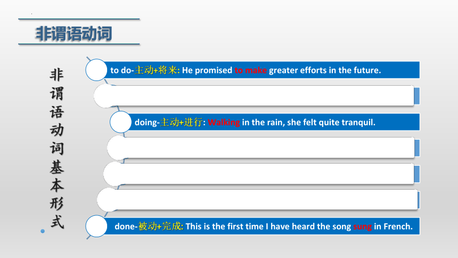Click the small blue dot near the vertical title

[x=43, y=231]
